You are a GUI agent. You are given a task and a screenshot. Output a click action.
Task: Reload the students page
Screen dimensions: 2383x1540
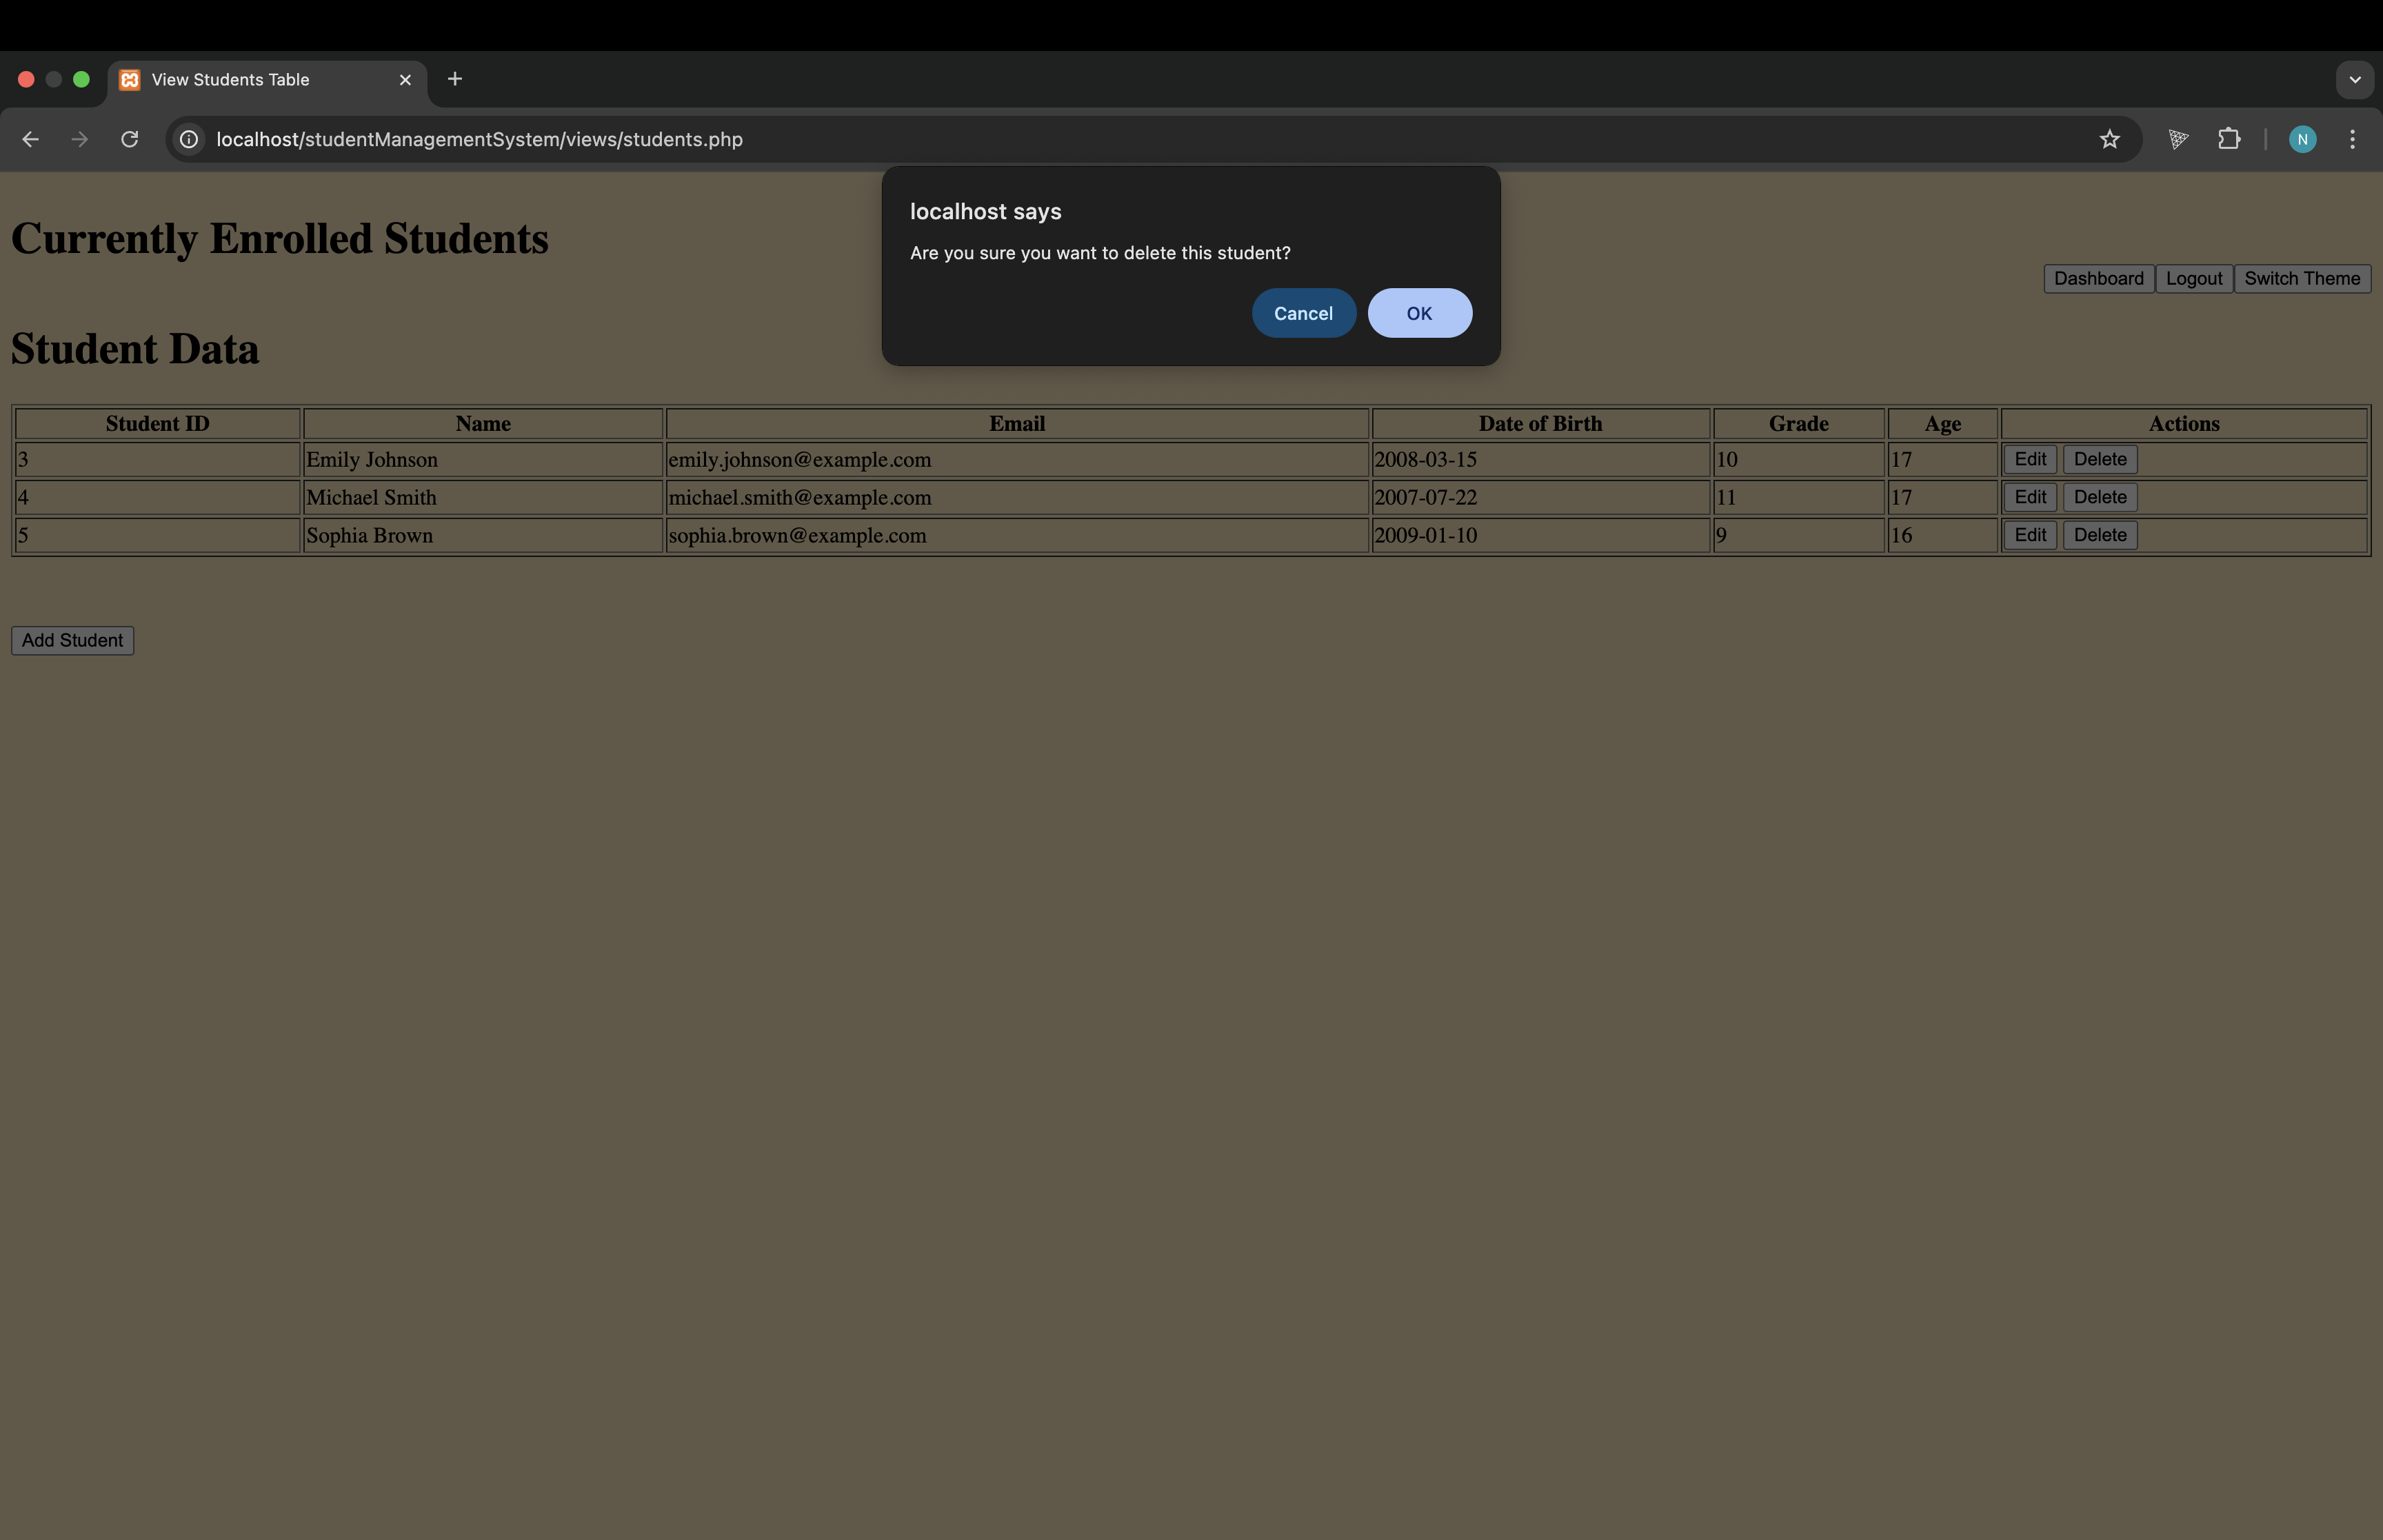point(129,139)
